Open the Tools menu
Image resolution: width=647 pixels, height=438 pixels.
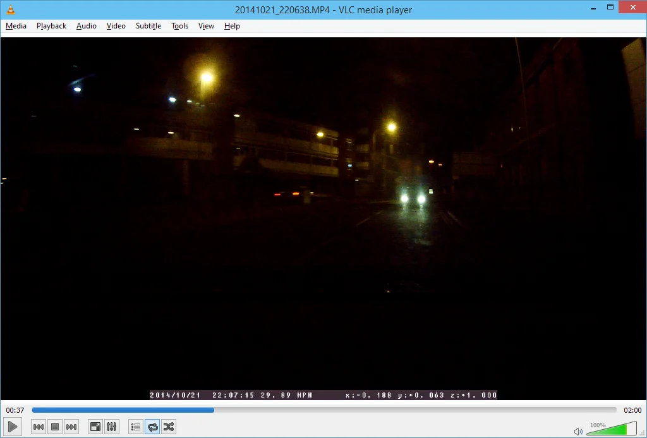click(x=180, y=26)
